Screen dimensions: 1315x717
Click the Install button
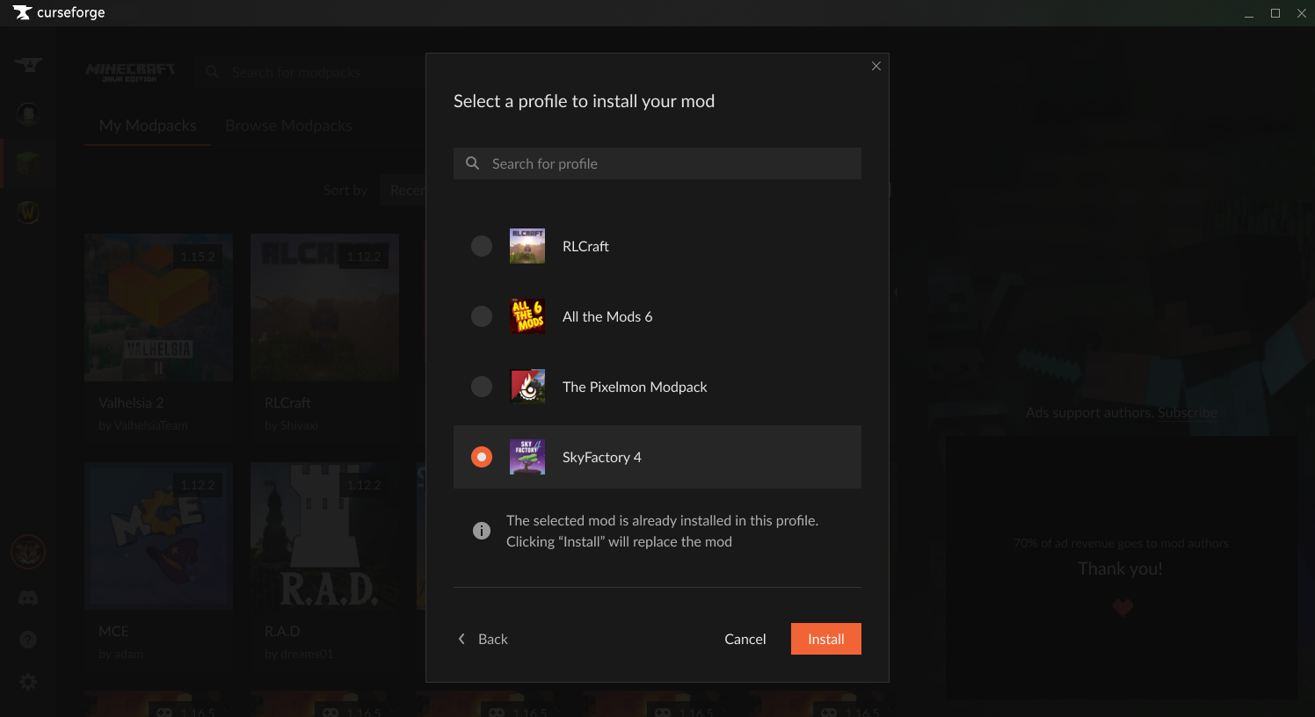tap(826, 639)
